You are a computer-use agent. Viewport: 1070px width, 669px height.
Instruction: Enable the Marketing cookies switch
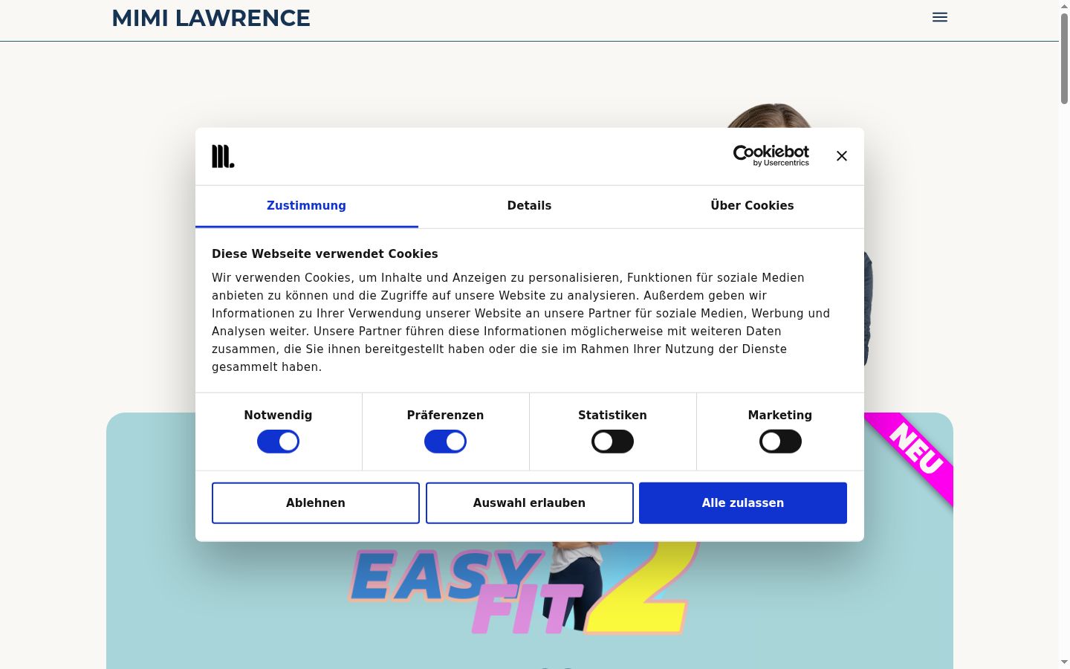(780, 442)
